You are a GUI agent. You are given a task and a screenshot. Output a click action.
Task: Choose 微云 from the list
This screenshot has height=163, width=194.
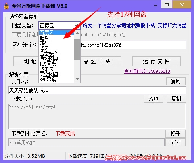coord(56,48)
